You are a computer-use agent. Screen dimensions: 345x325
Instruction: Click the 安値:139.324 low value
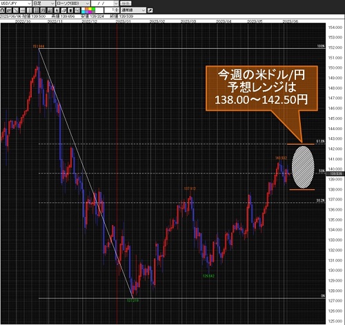[92, 17]
